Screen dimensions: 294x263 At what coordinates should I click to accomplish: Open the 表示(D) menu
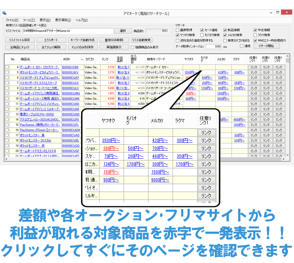point(45,20)
